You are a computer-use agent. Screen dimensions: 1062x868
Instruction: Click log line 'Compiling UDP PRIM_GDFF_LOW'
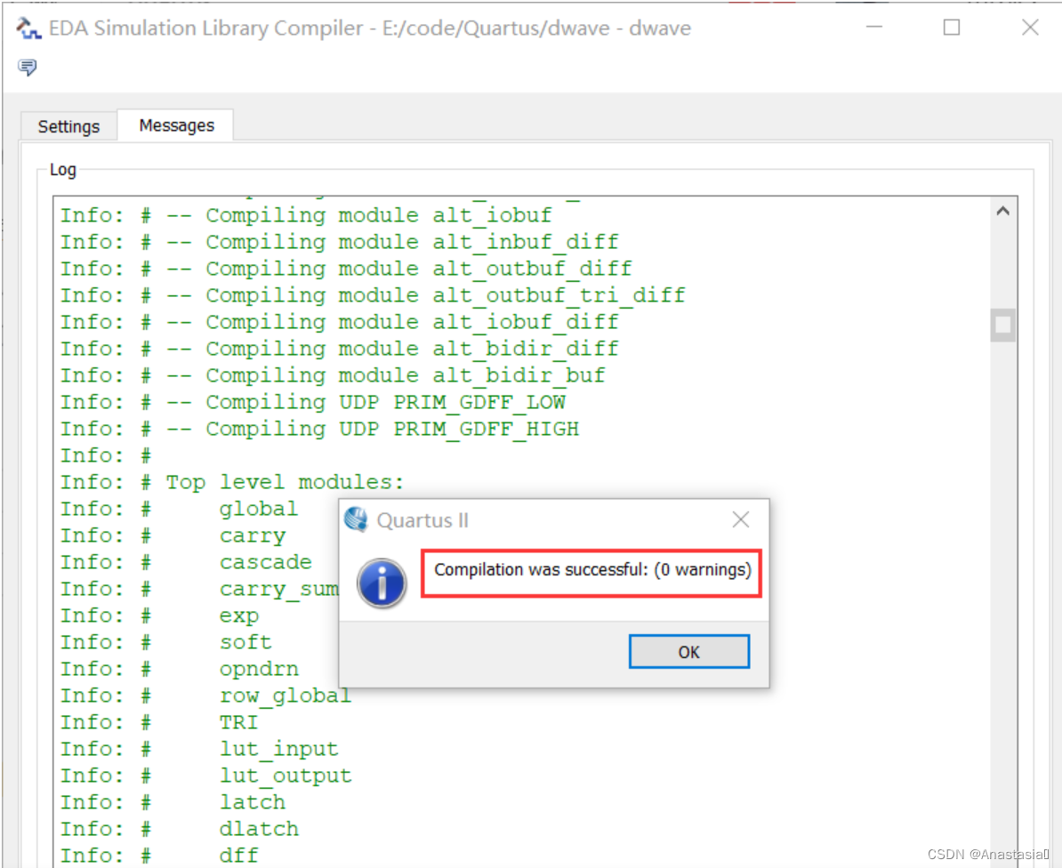(x=313, y=402)
